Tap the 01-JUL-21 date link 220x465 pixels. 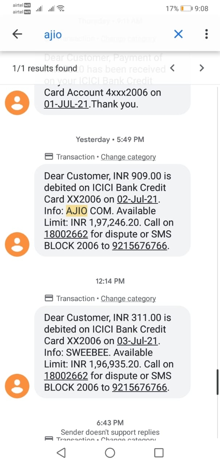(66, 104)
